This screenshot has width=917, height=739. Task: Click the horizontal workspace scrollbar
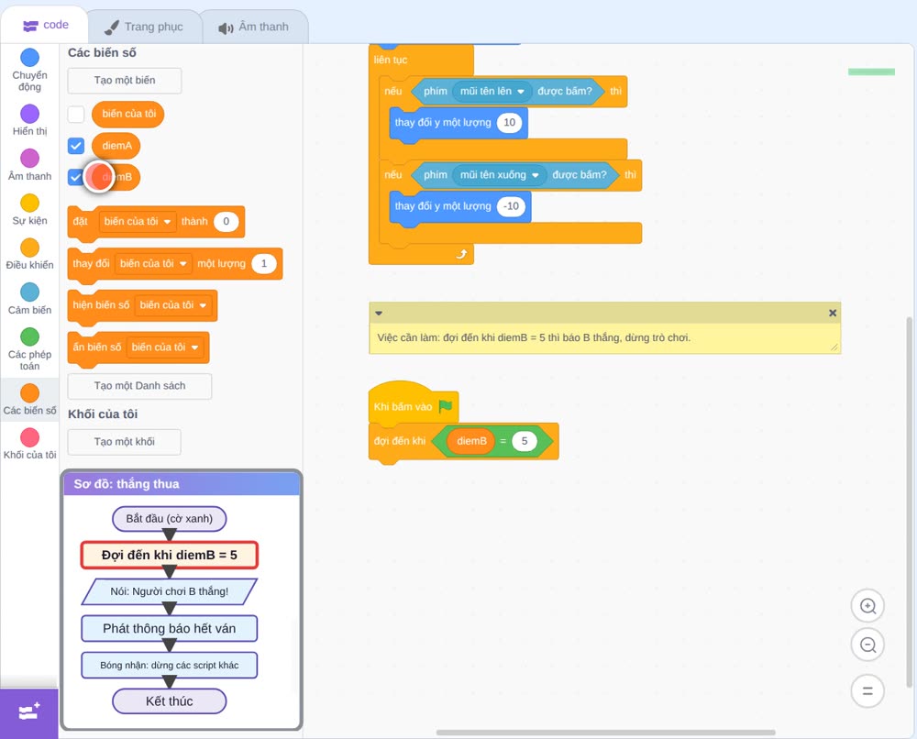[x=606, y=732]
